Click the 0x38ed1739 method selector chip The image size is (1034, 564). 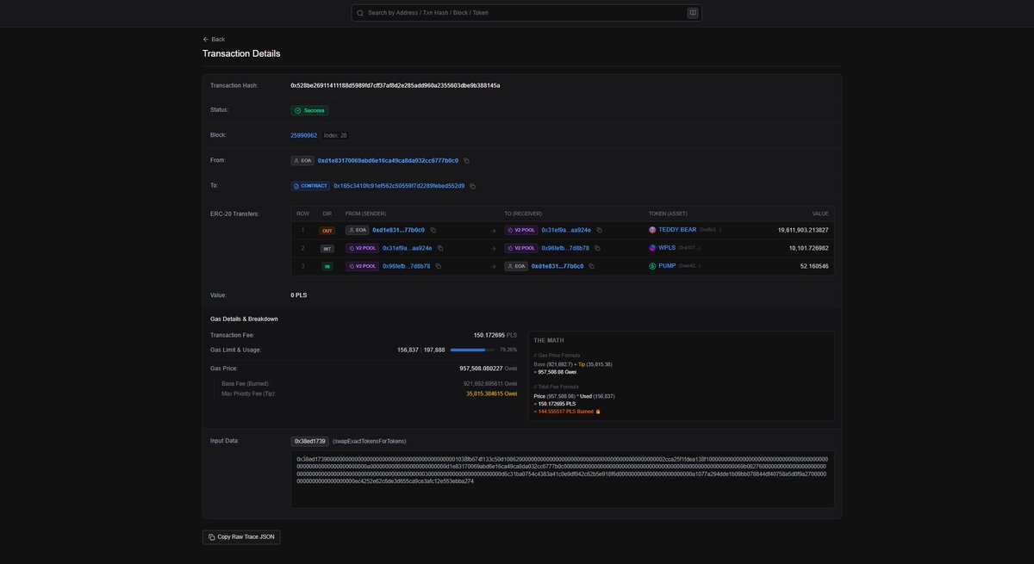(x=310, y=440)
